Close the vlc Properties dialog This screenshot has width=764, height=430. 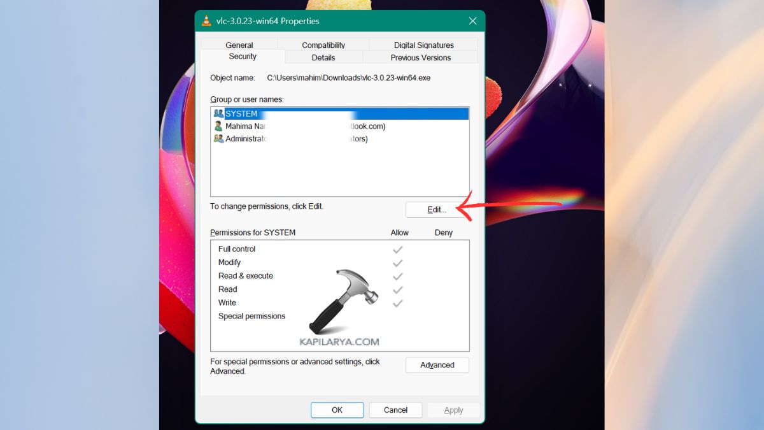point(472,21)
